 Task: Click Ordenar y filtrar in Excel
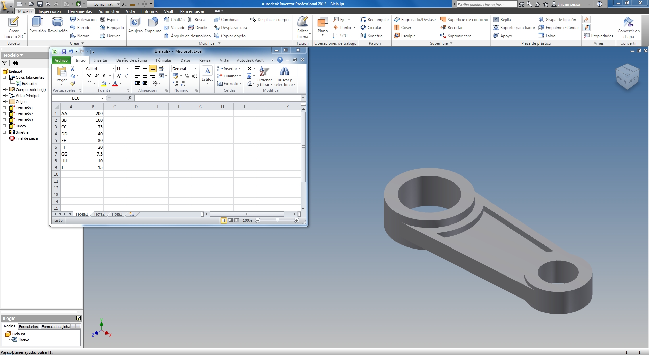coord(264,77)
